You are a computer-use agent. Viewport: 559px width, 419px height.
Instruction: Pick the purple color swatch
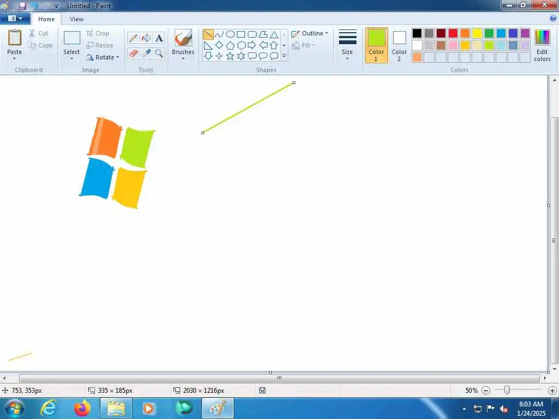(x=525, y=33)
